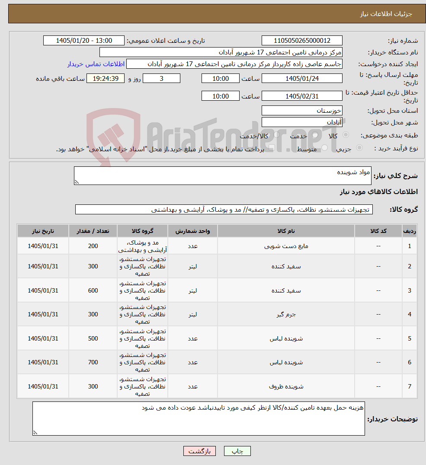Click the buyer organization name field
The height and width of the screenshot is (465, 426).
click(x=221, y=52)
